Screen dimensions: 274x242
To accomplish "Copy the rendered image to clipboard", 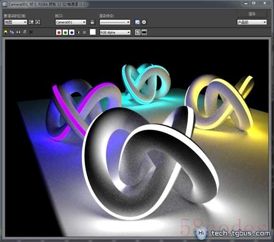I will coord(12,32).
